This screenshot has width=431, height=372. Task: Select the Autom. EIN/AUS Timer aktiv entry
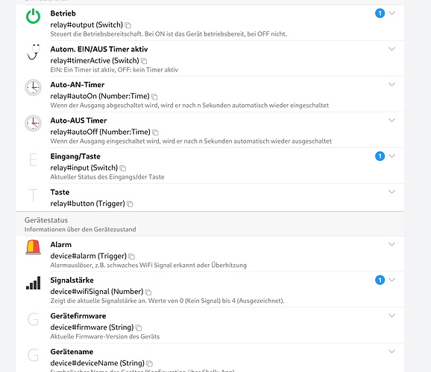click(x=210, y=59)
